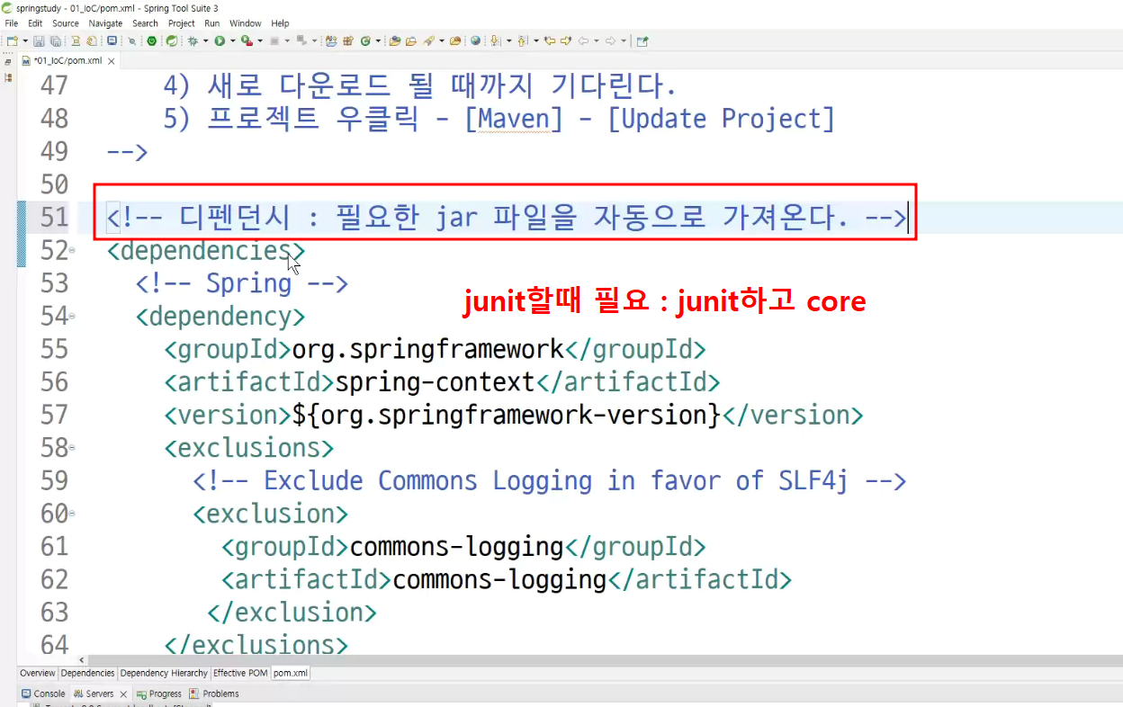Click the Open Task folder icon
Image resolution: width=1123 pixels, height=707 pixels.
(x=411, y=40)
